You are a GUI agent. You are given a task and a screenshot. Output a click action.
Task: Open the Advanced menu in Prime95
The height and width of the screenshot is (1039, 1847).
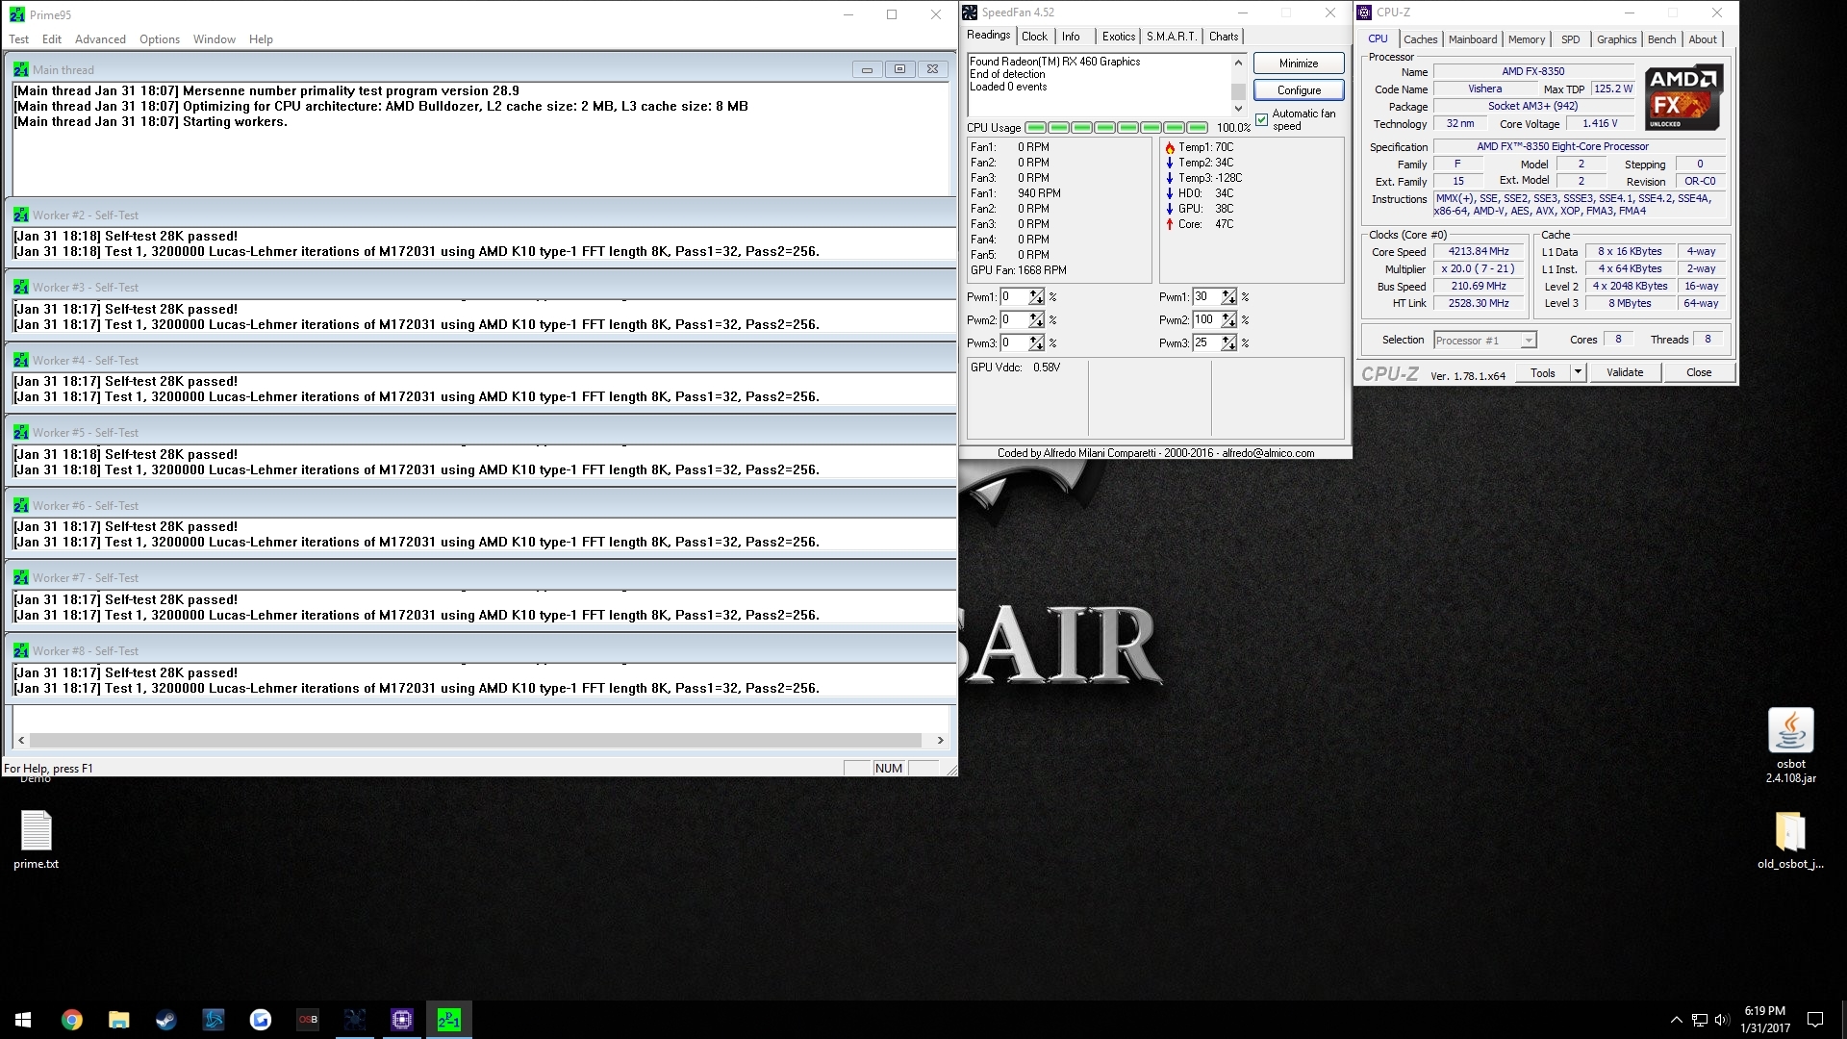[x=100, y=39]
